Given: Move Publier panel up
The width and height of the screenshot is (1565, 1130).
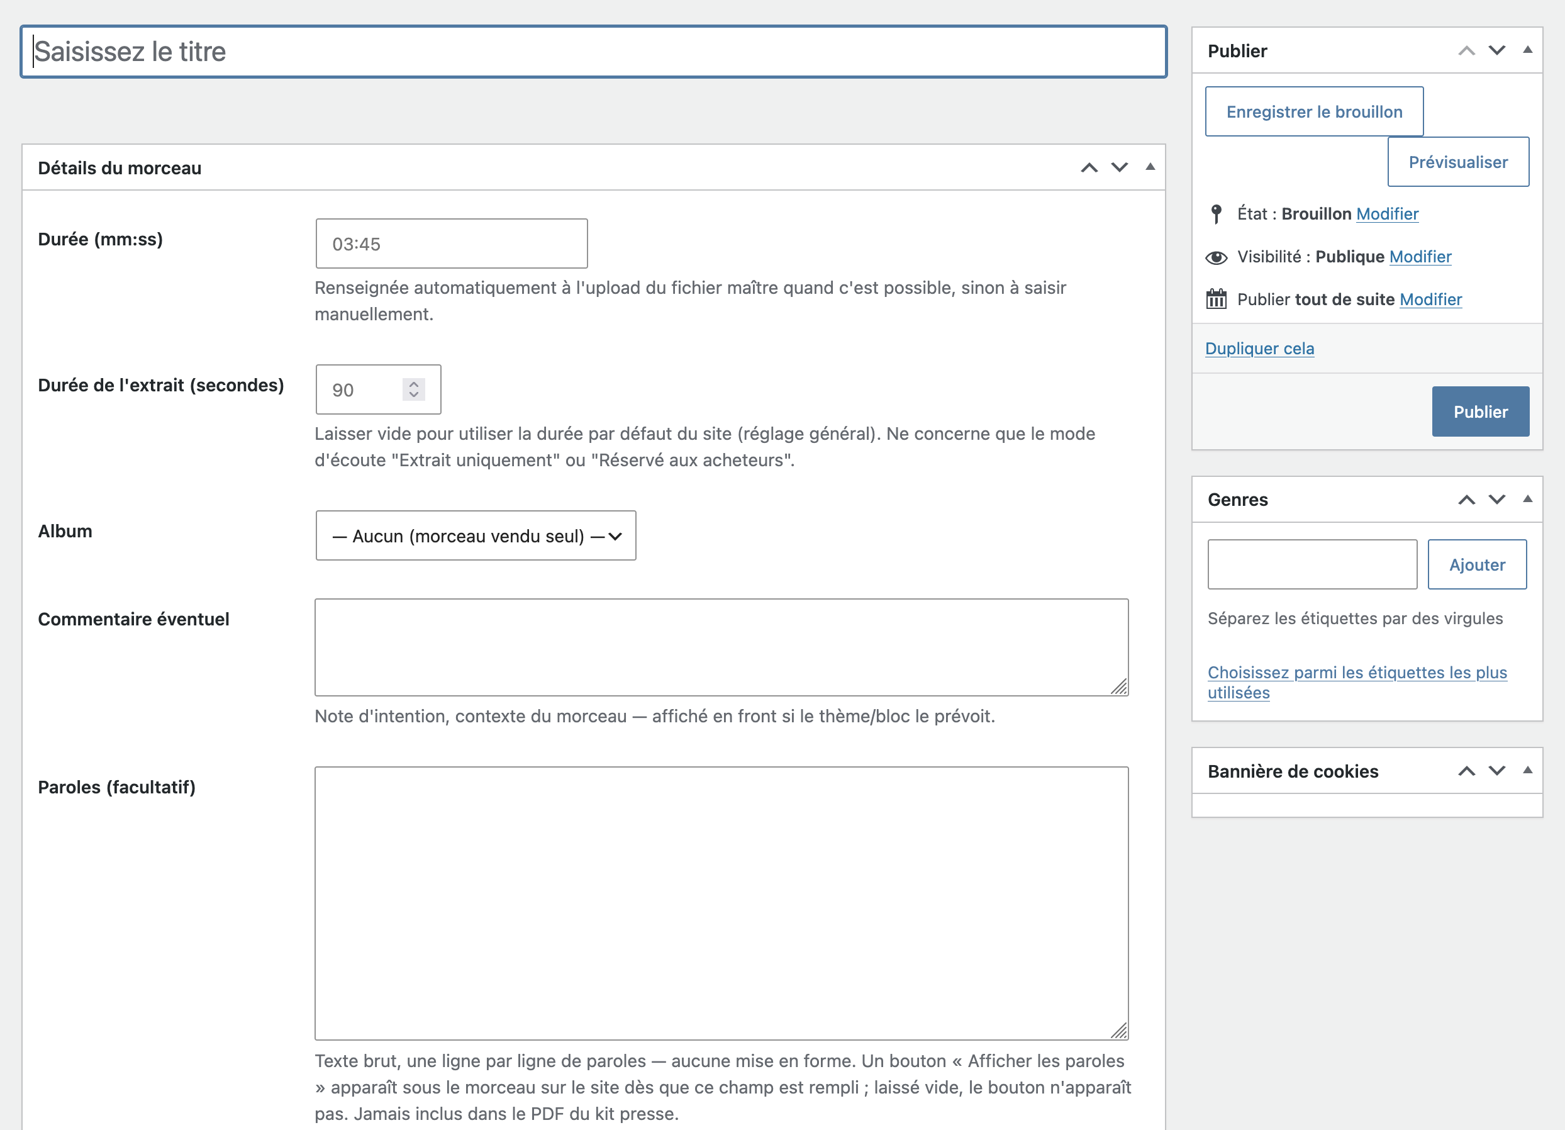Looking at the screenshot, I should [x=1466, y=50].
